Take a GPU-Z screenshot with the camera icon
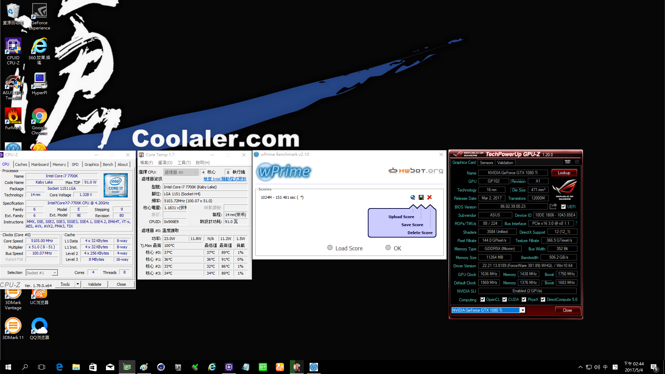665x374 pixels. click(x=567, y=162)
